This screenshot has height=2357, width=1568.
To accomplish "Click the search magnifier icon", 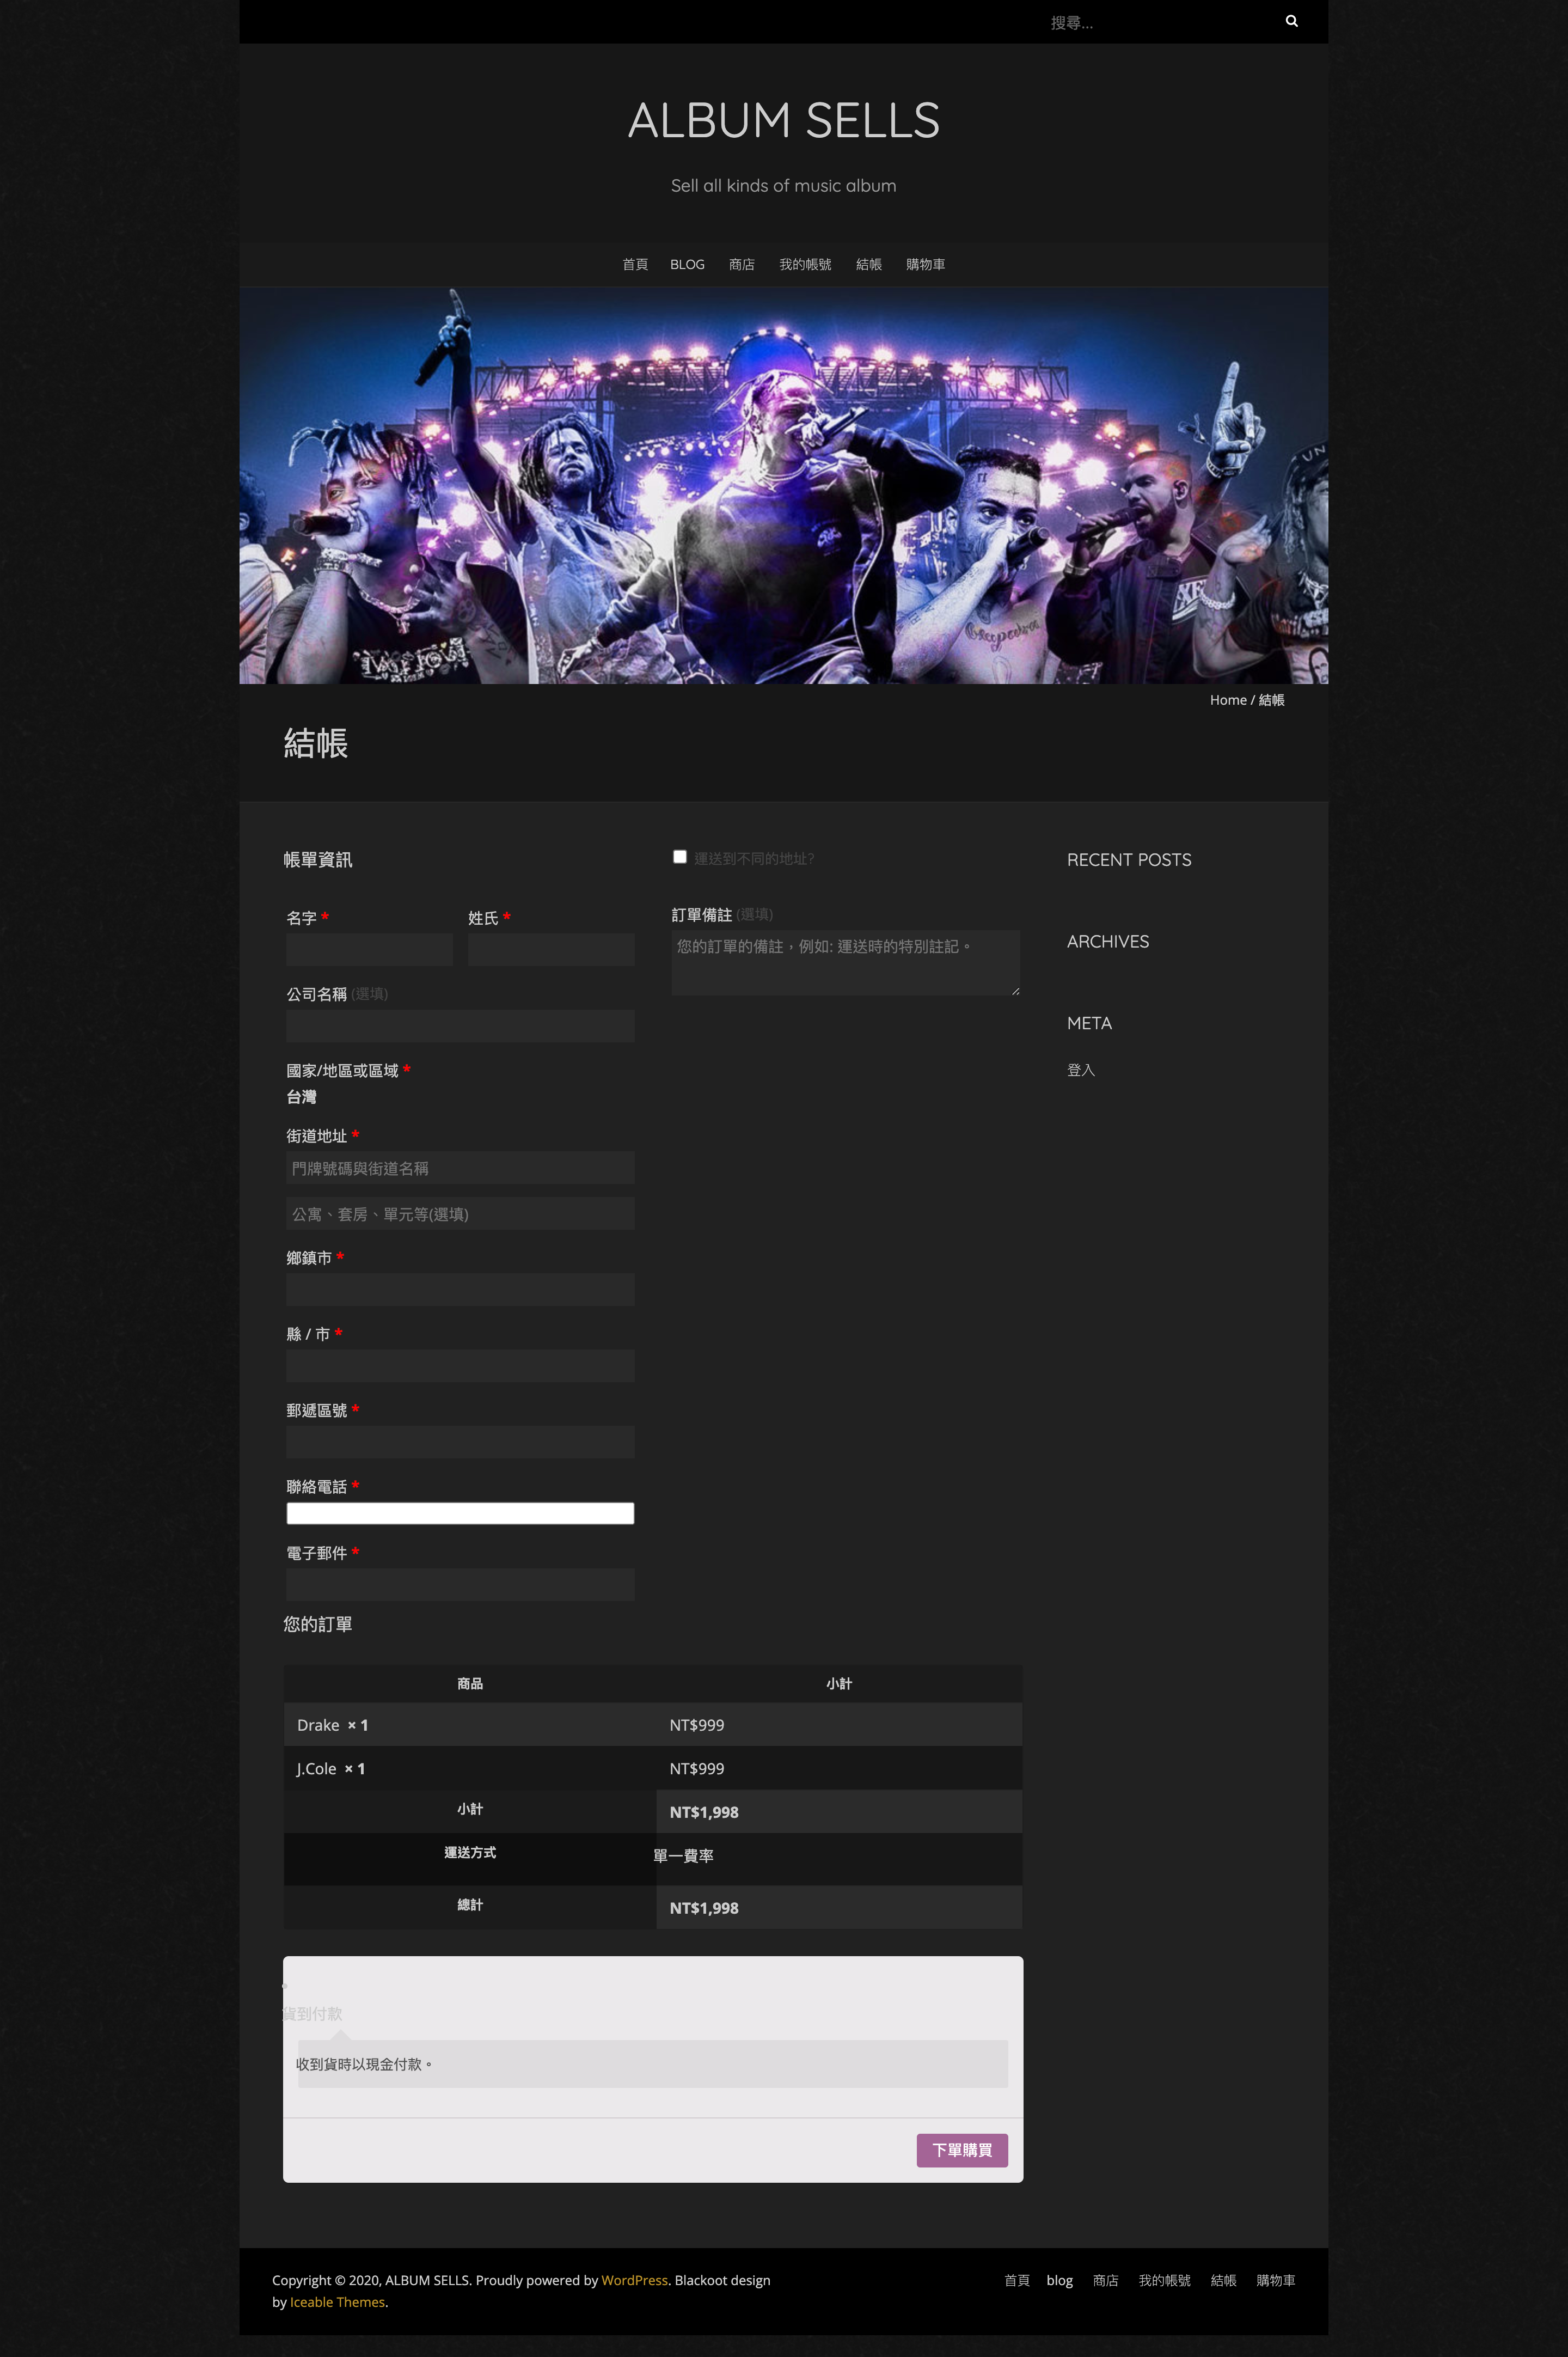I will click(1291, 21).
